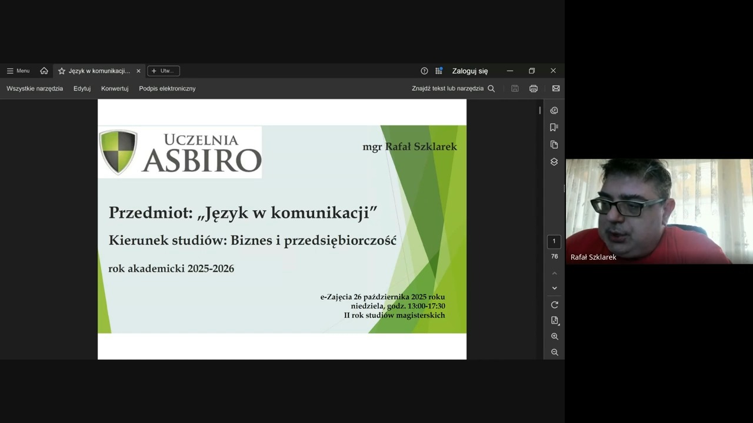Open the page thumbnails panel icon
This screenshot has height=423, width=753.
554,145
